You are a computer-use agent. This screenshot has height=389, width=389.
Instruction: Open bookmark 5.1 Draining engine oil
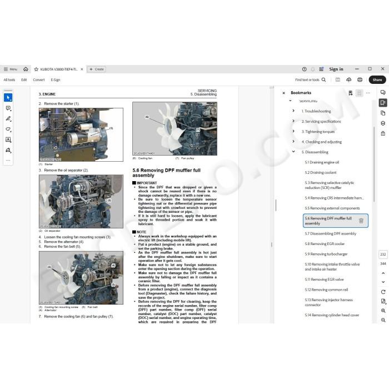tap(322, 162)
